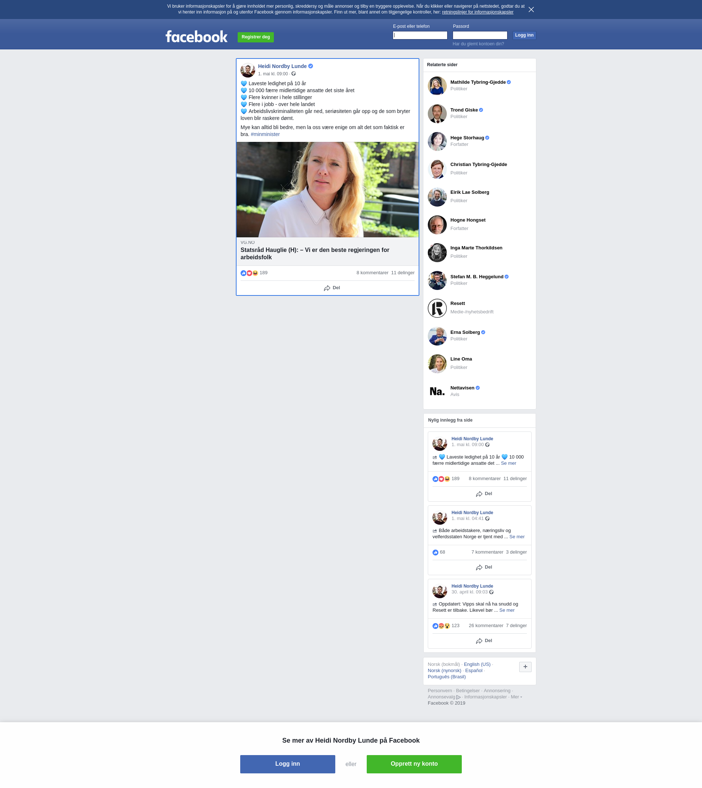
Task: Click the reaction icons beside 189 on main post
Action: [x=249, y=273]
